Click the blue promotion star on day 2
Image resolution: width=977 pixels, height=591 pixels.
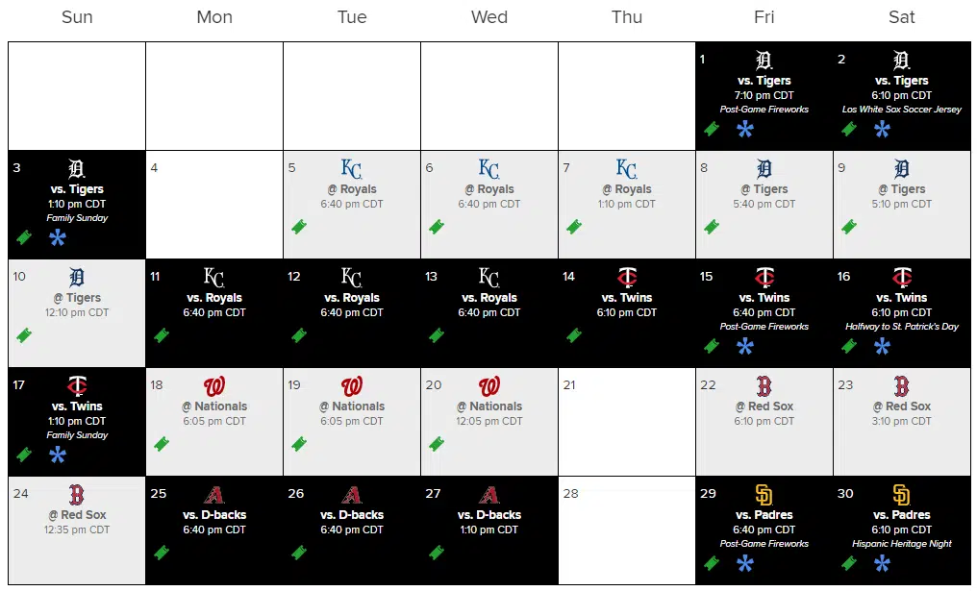[882, 129]
